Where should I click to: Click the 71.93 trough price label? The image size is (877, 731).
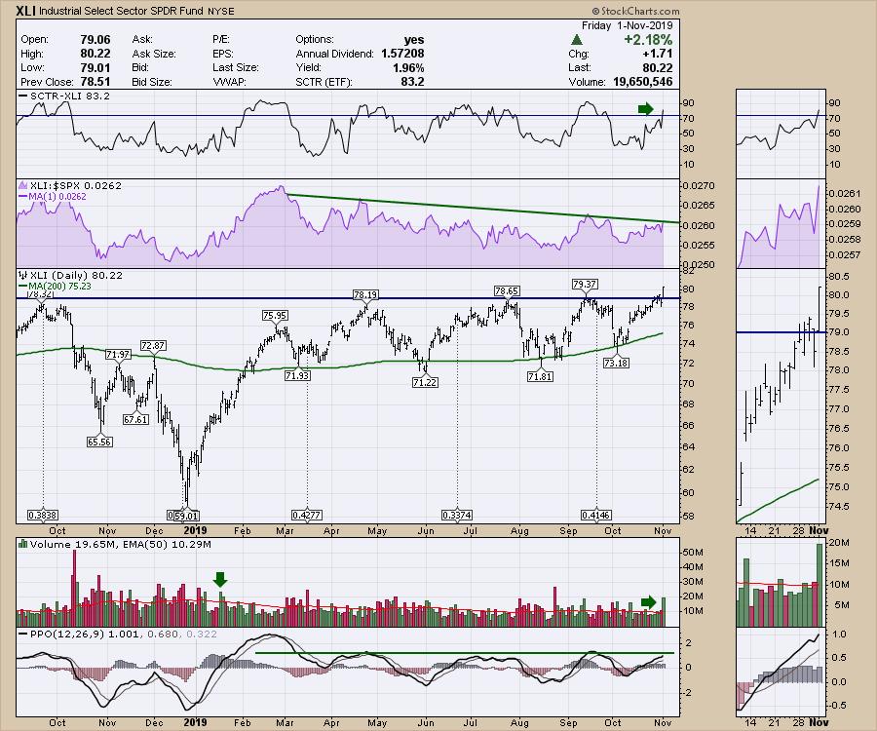click(297, 376)
